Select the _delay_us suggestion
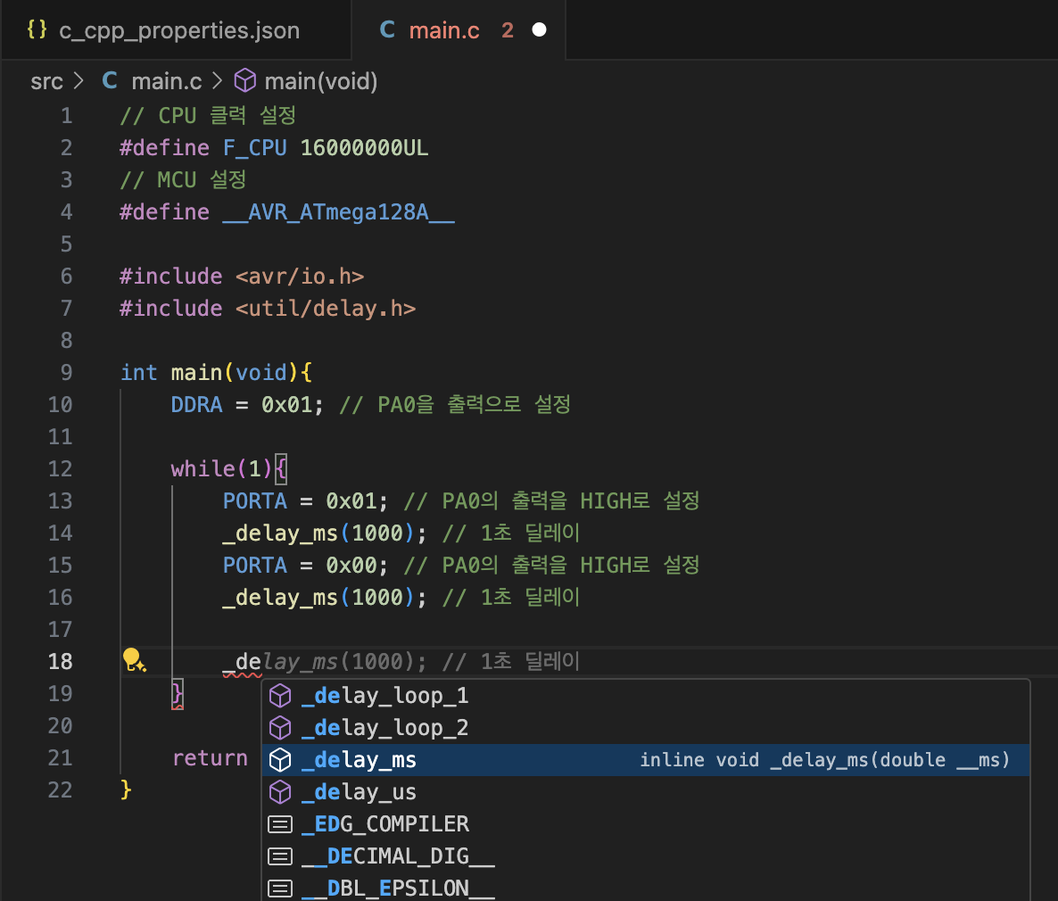1058x901 pixels. [645, 791]
